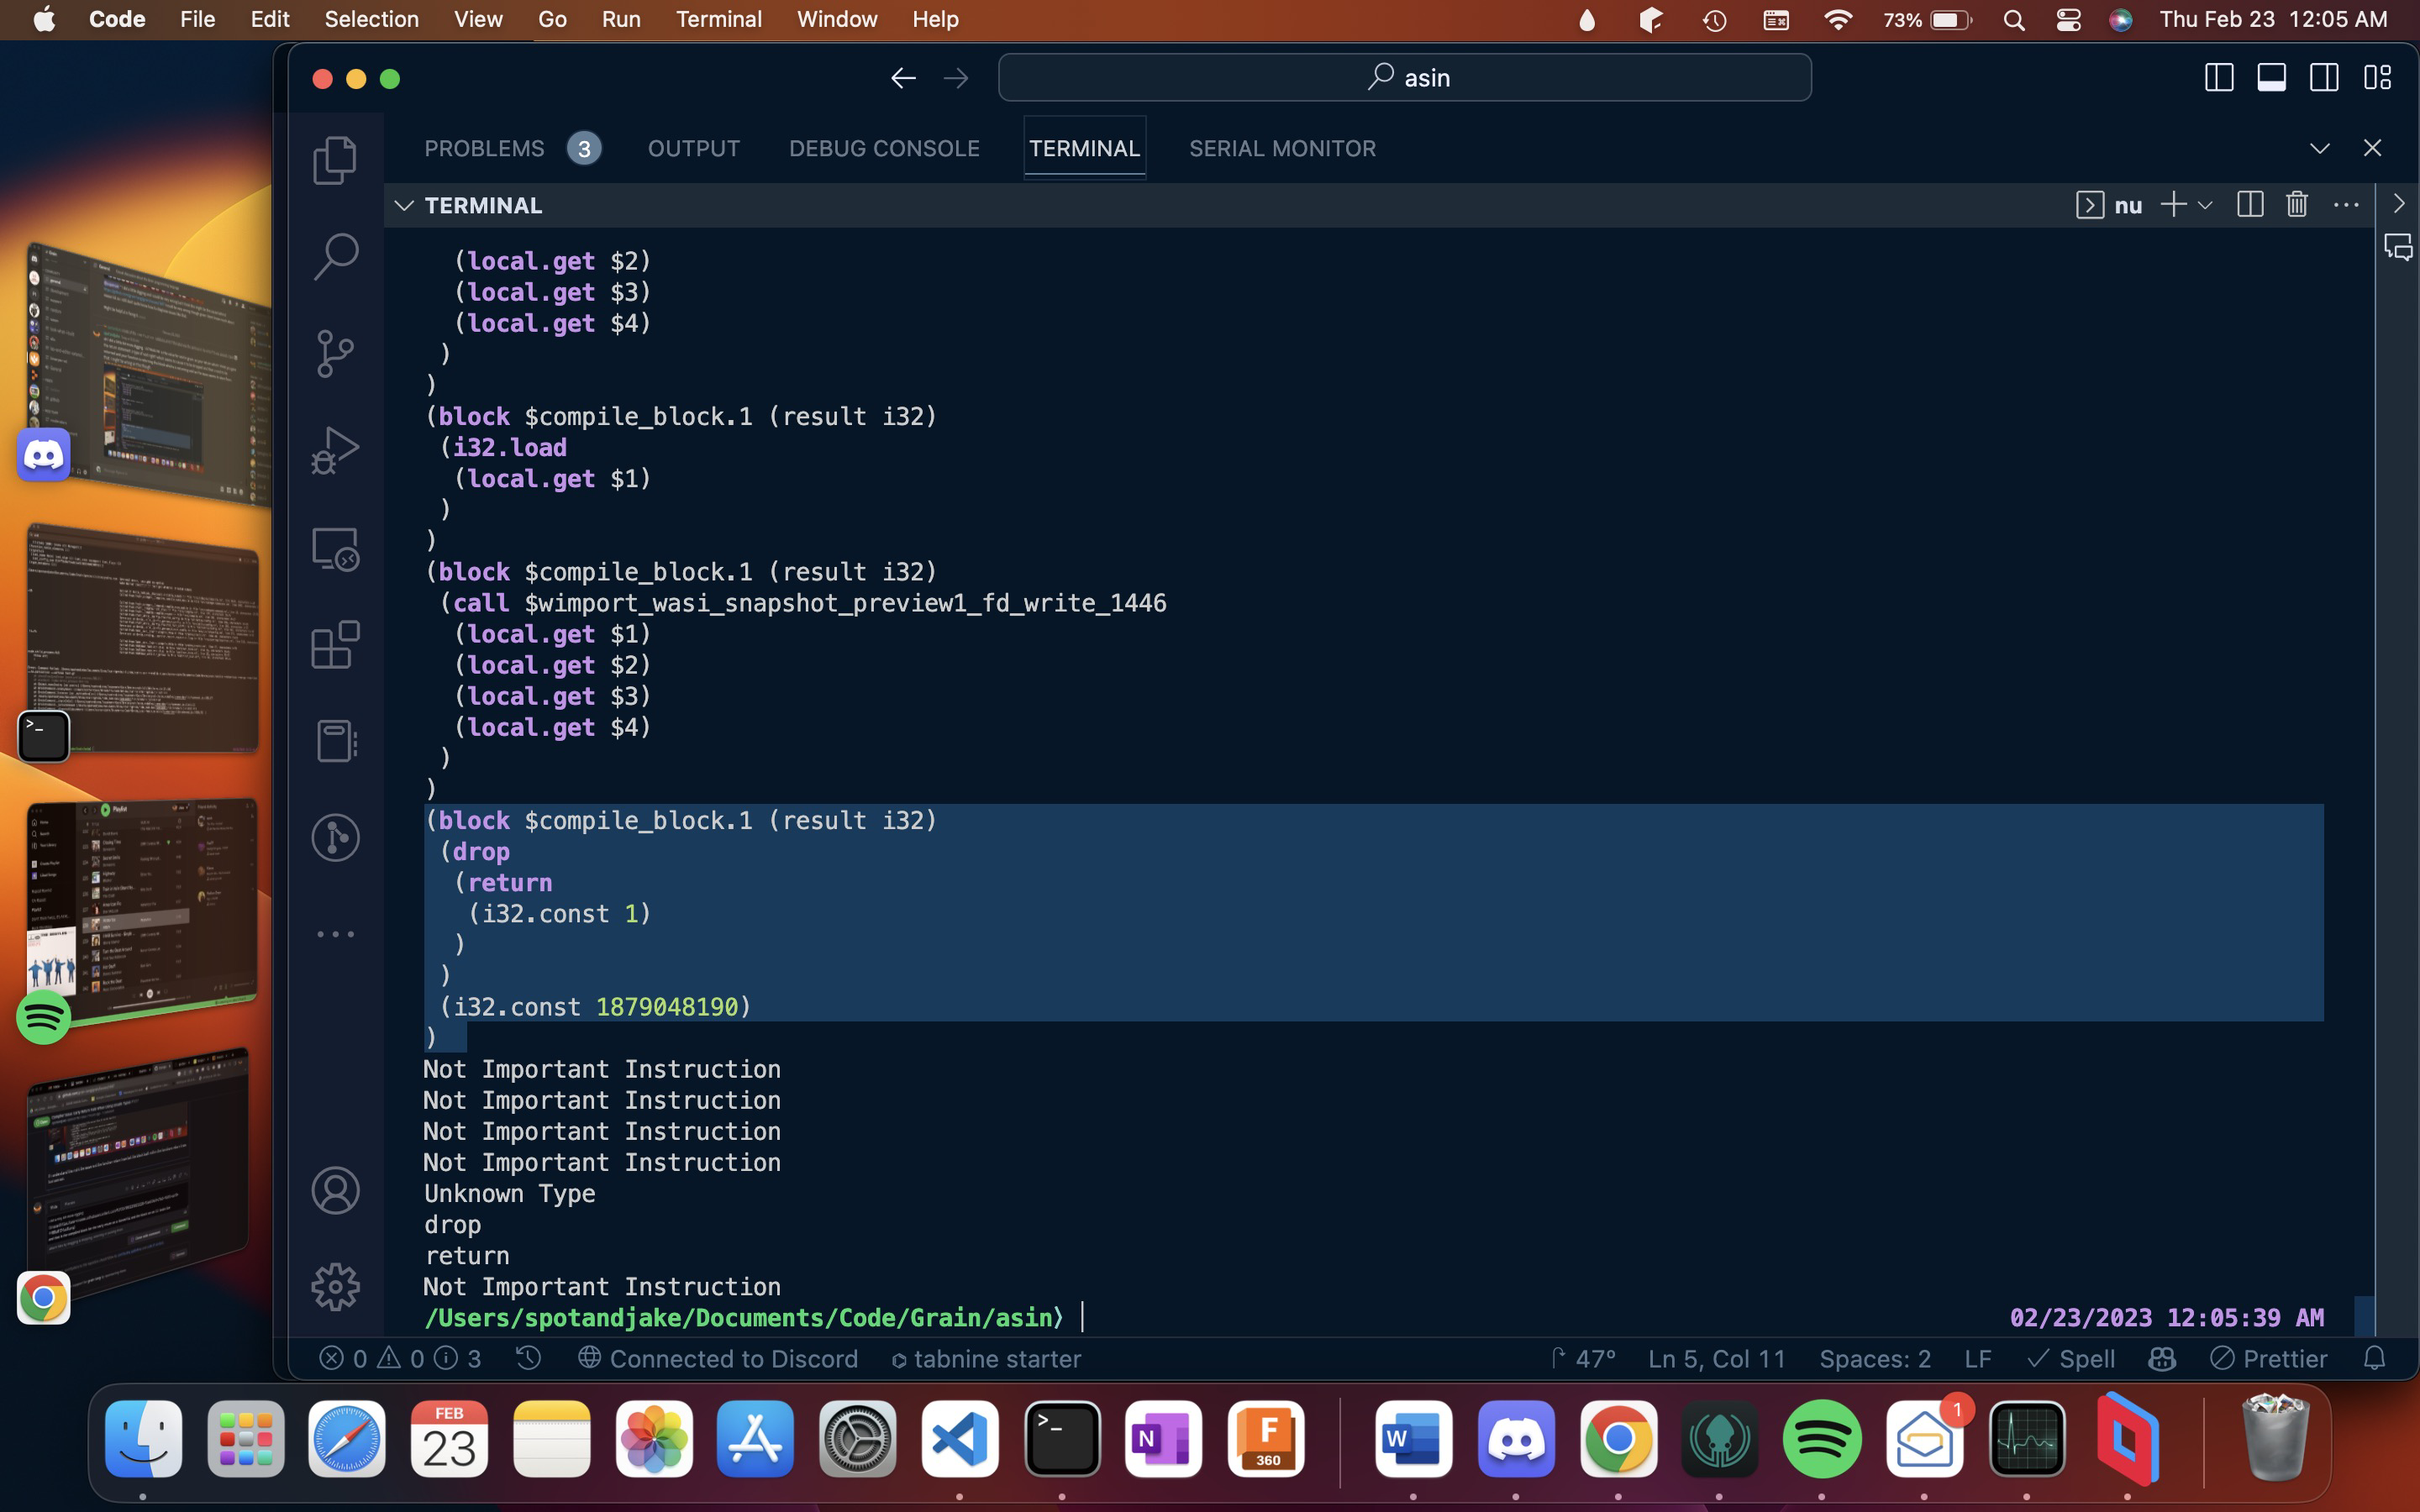Open the Remote Explorer sidebar icon
The width and height of the screenshot is (2420, 1512).
coord(335,548)
